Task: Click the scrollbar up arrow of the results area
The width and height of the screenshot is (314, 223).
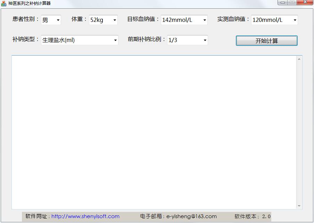Action: (x=299, y=58)
